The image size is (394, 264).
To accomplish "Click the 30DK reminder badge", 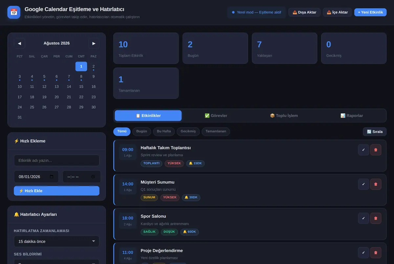I will coord(191,198).
